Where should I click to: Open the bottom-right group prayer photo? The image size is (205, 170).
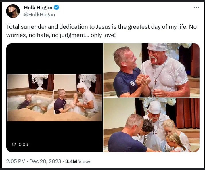(152, 125)
